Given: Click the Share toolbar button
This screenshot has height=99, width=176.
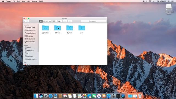Looking at the screenshot, I should (x=65, y=21).
